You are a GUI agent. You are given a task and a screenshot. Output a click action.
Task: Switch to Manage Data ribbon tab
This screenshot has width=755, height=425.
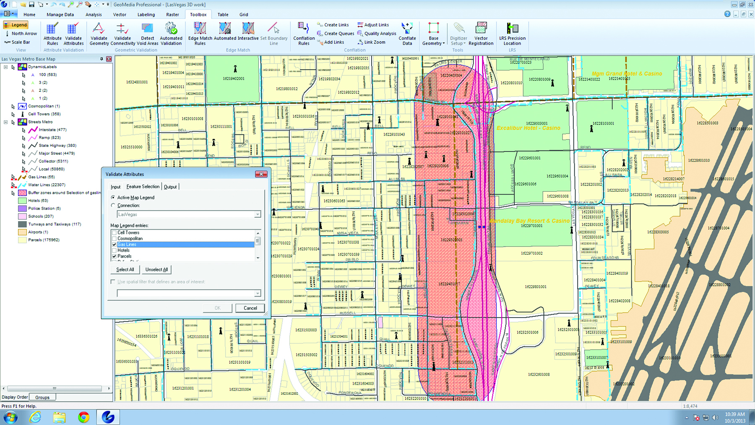(60, 14)
